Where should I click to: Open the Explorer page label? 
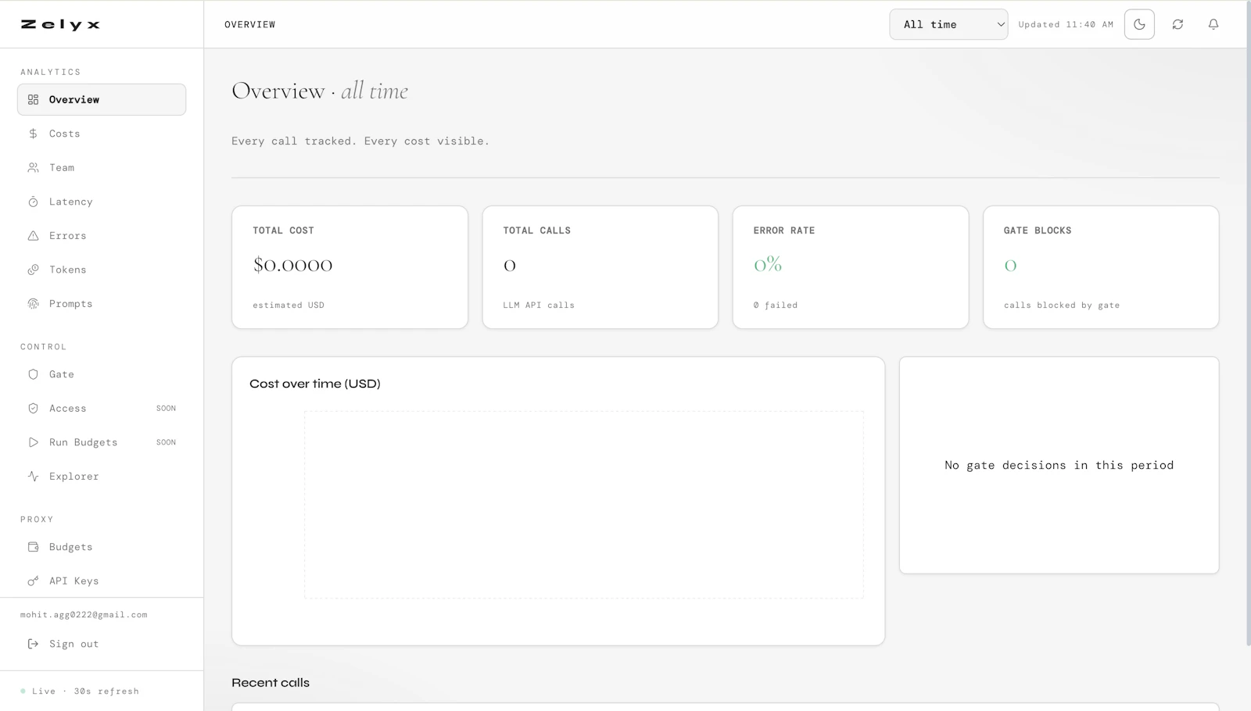74,477
